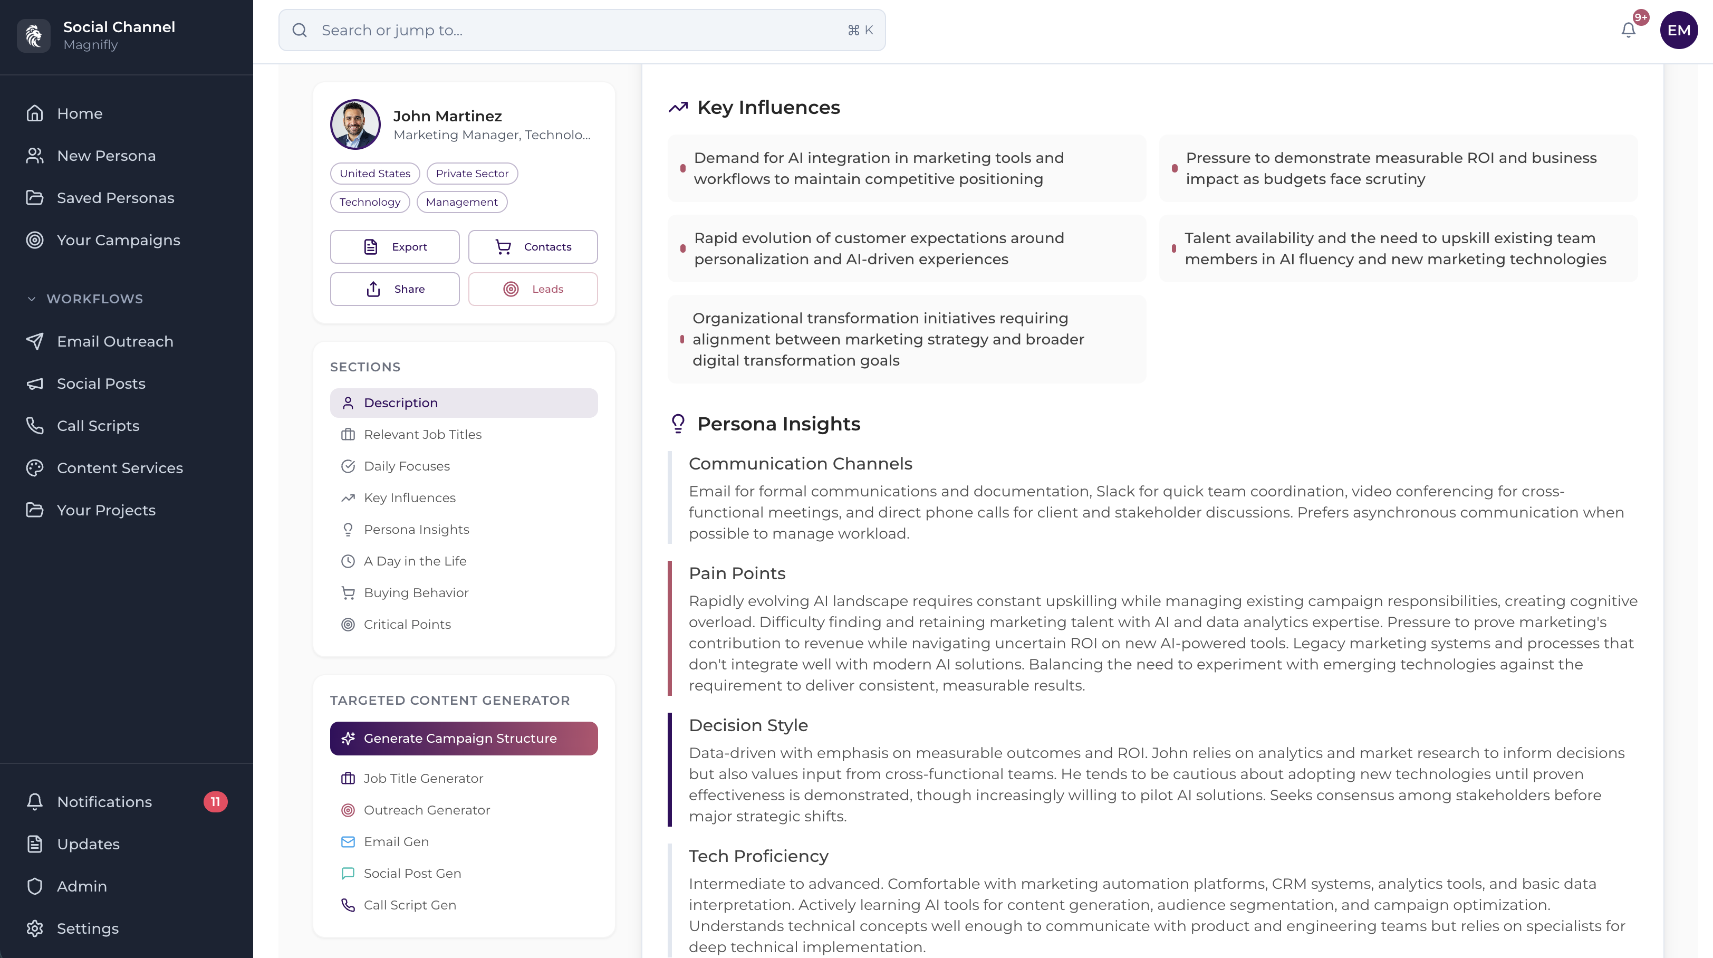This screenshot has width=1713, height=958.
Task: Go to Content Services
Action: (x=120, y=468)
